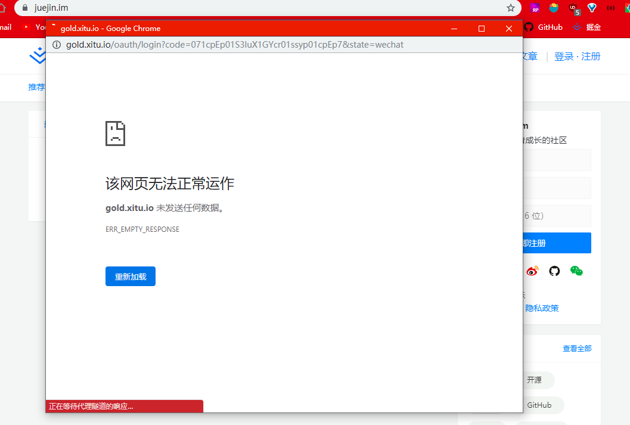Click the GitHub login icon in the signup panel

coord(554,271)
